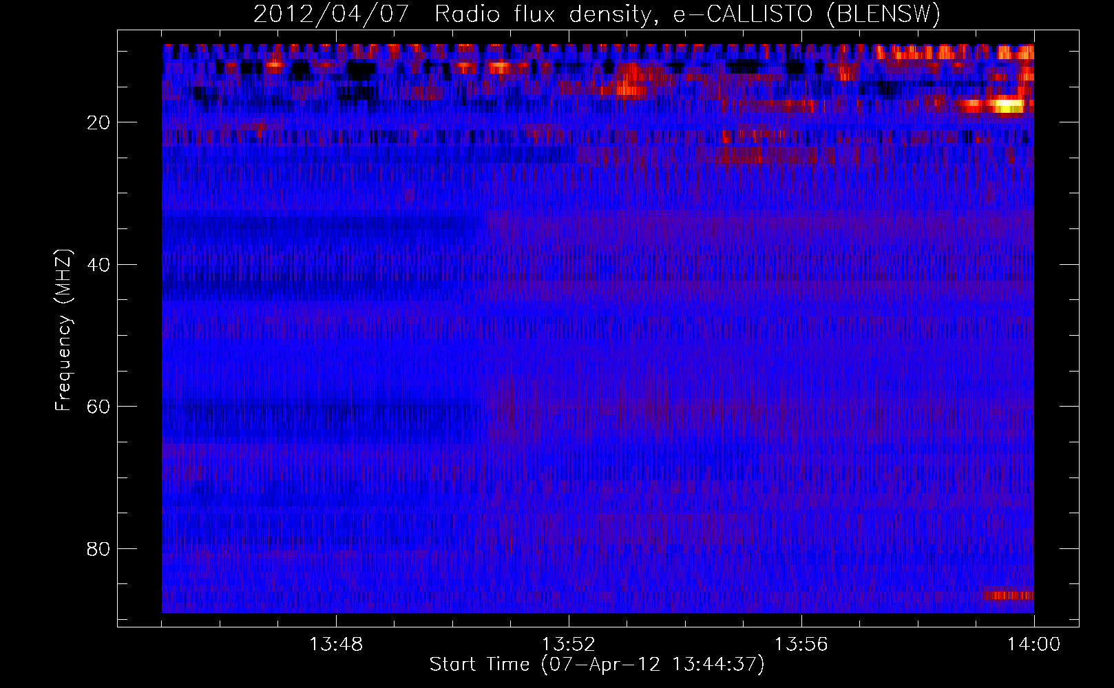The width and height of the screenshot is (1114, 688).
Task: Click the '80' frequency axis label
Action: point(99,549)
